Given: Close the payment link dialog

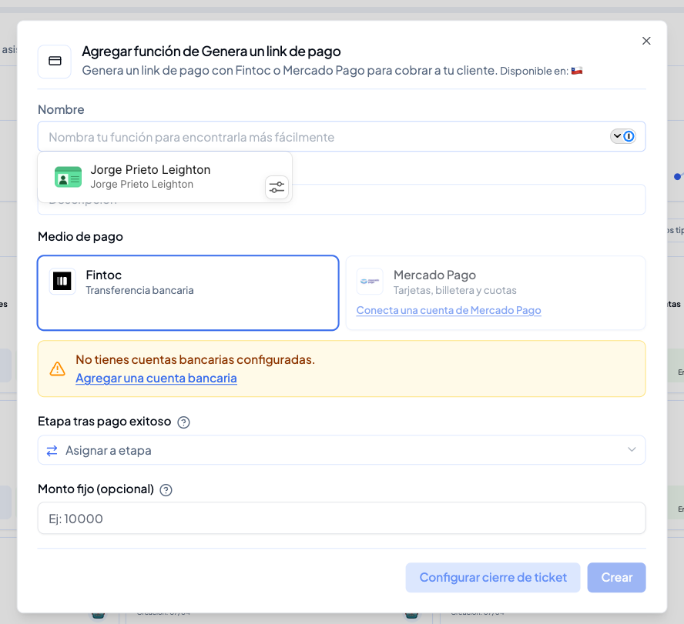Looking at the screenshot, I should click(646, 41).
